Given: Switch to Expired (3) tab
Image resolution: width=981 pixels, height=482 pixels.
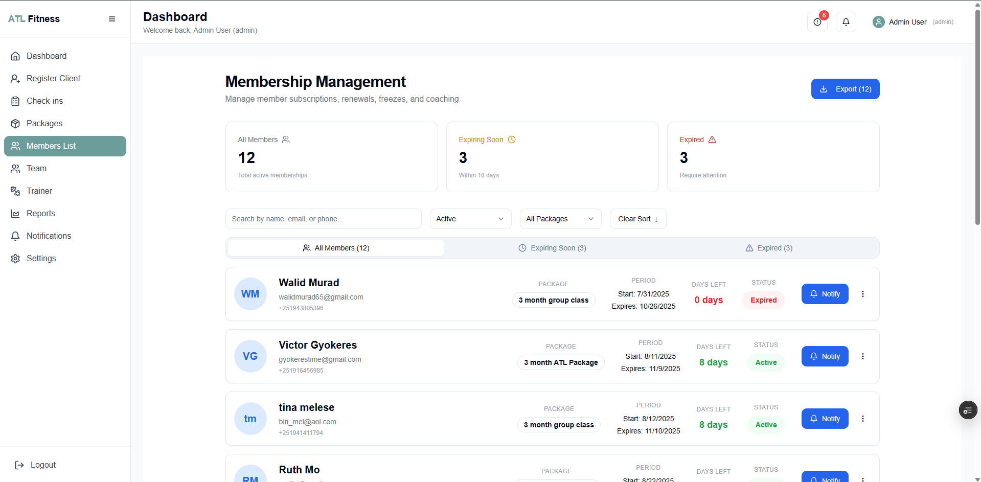Looking at the screenshot, I should (x=769, y=248).
